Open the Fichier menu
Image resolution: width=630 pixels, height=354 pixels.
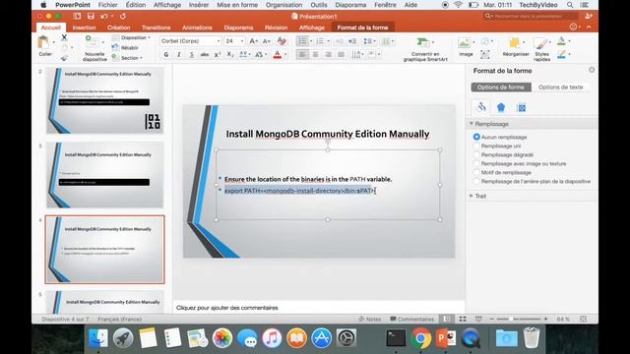click(x=107, y=5)
